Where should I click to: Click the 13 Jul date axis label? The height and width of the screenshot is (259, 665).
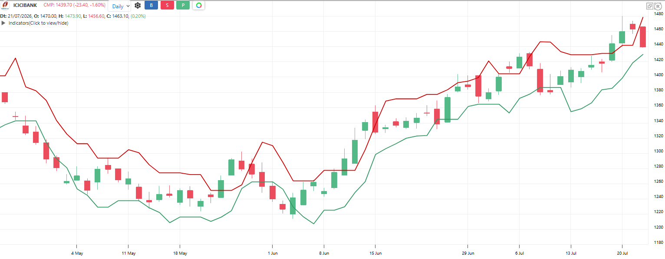coord(571,253)
